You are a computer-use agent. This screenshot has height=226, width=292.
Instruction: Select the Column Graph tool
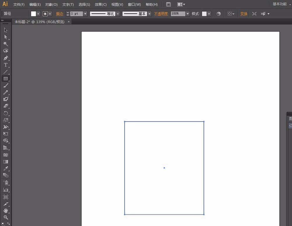pos(6,190)
